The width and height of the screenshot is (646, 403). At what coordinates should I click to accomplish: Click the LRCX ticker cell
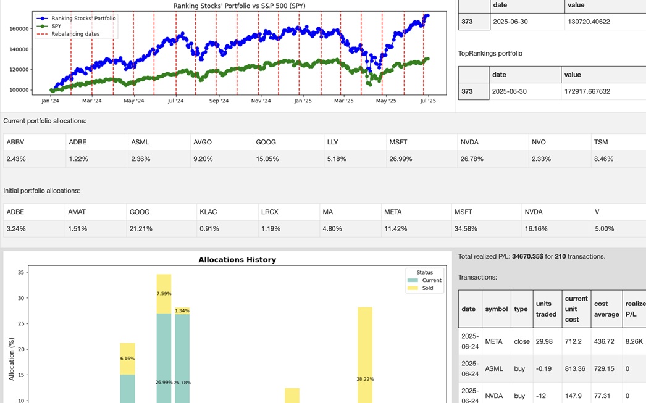[288, 212]
